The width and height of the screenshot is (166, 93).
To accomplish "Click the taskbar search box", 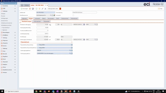I will pyautogui.click(x=19, y=91).
